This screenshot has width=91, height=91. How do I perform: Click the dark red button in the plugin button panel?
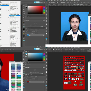13,76
